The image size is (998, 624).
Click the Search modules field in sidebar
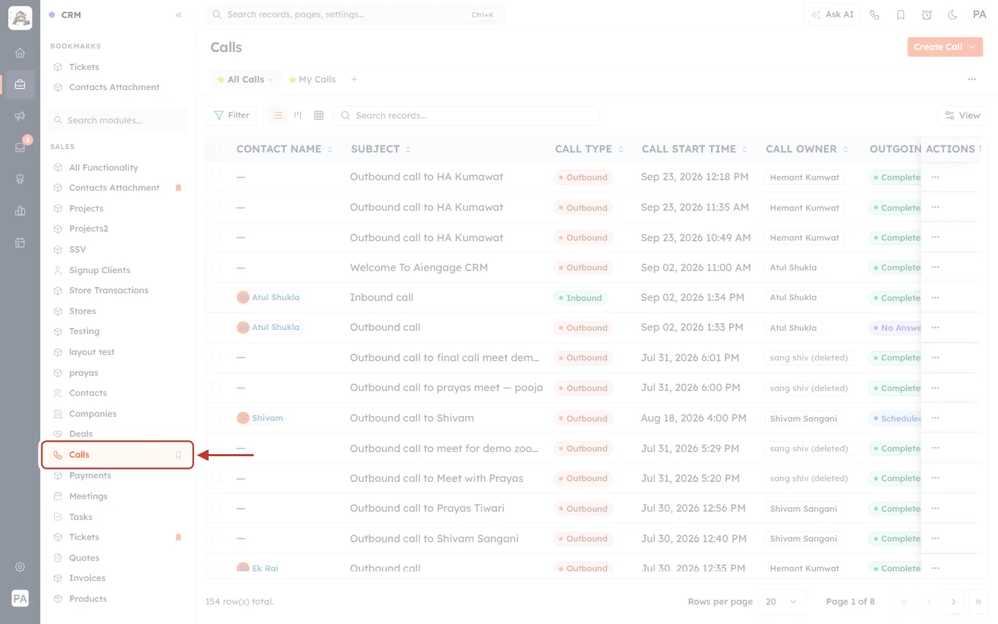click(x=118, y=120)
